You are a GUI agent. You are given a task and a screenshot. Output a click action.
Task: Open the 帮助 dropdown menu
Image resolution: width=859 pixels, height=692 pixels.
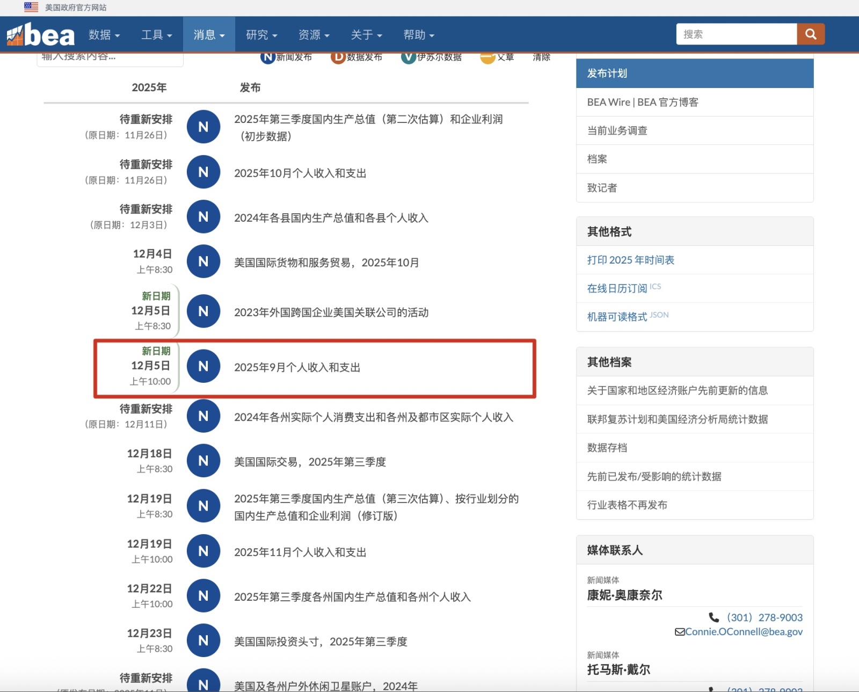pos(419,35)
